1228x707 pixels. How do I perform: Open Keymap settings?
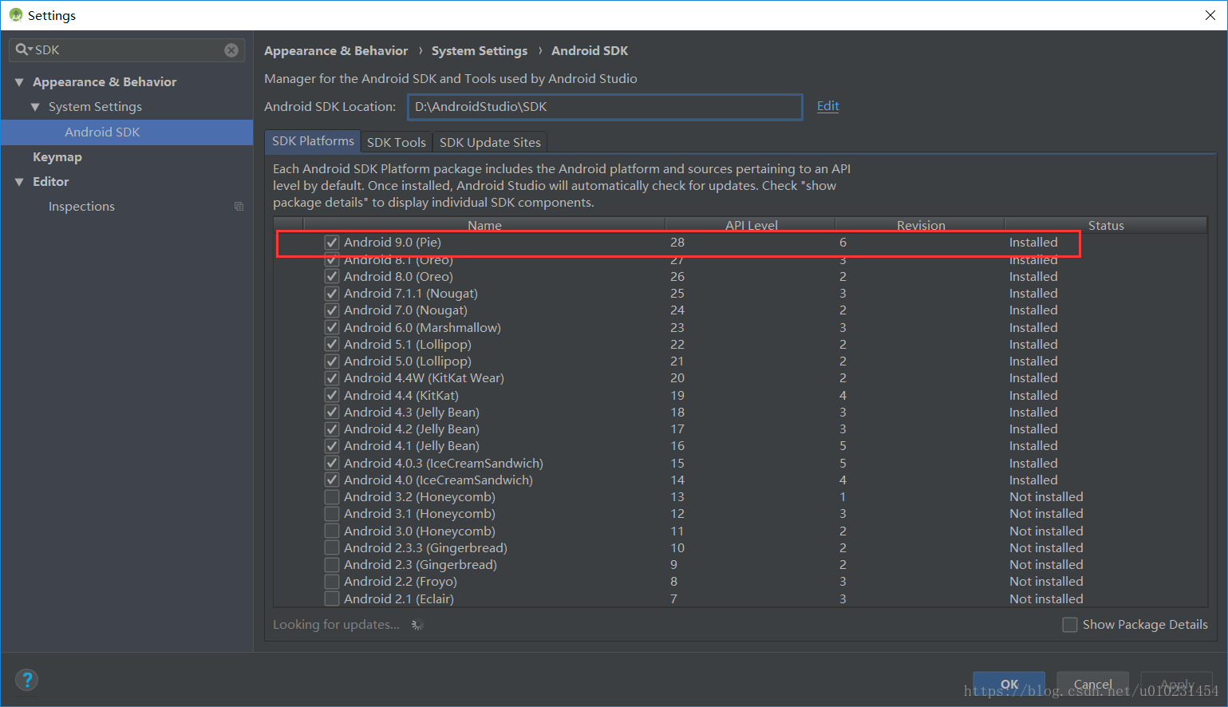(57, 157)
